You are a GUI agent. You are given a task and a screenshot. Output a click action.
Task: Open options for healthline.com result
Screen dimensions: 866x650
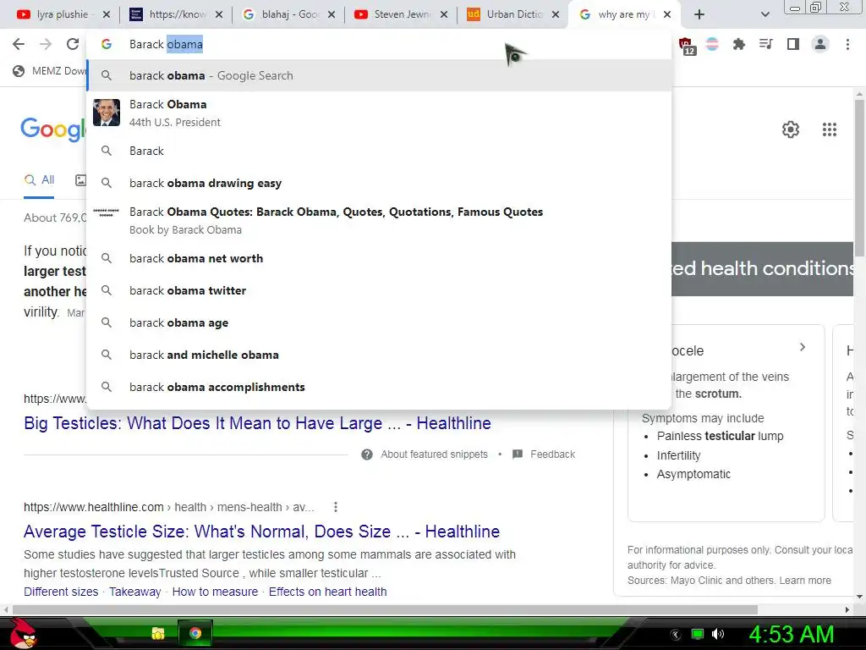(x=335, y=507)
